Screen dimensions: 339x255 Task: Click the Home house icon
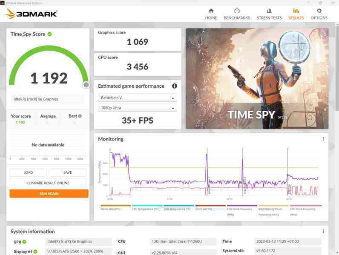click(x=211, y=11)
